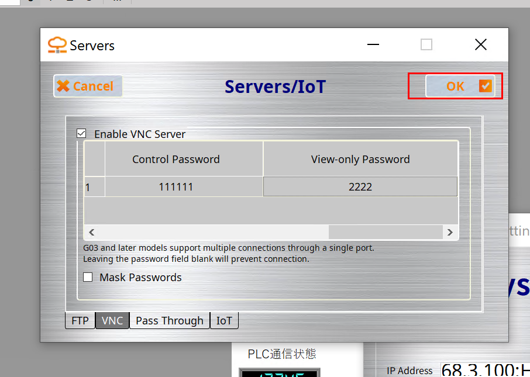Open the Pass Through tab
This screenshot has width=530, height=377.
(x=169, y=321)
